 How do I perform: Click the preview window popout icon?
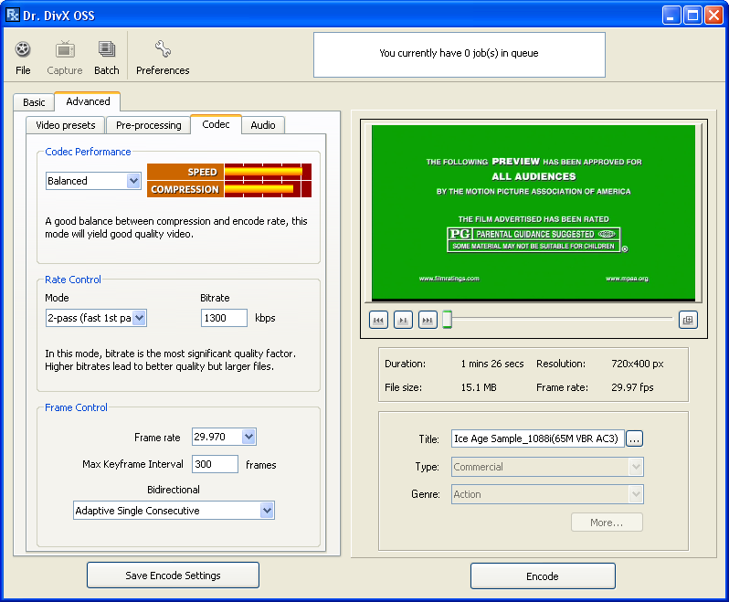pos(688,320)
